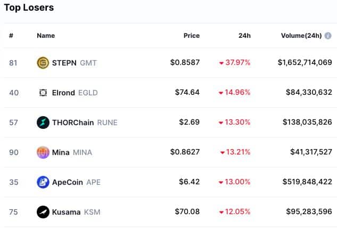Click the Elrond square logo icon

tap(43, 93)
